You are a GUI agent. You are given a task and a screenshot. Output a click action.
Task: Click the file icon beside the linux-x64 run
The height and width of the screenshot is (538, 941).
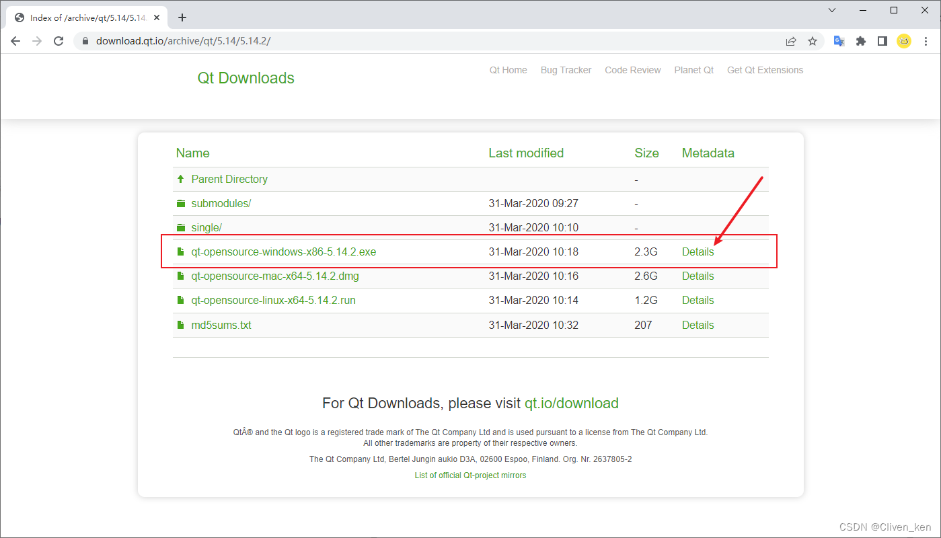[x=180, y=300]
